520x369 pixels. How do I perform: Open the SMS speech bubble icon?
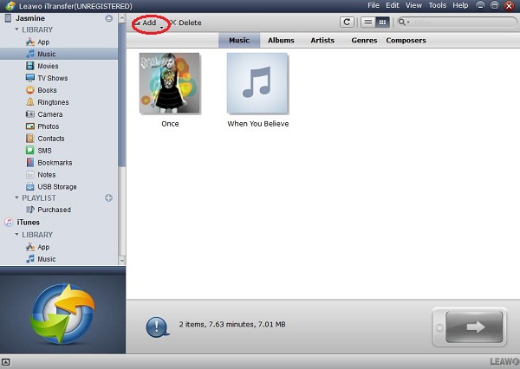30,150
